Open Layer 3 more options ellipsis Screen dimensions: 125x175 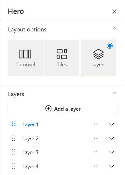96,152
